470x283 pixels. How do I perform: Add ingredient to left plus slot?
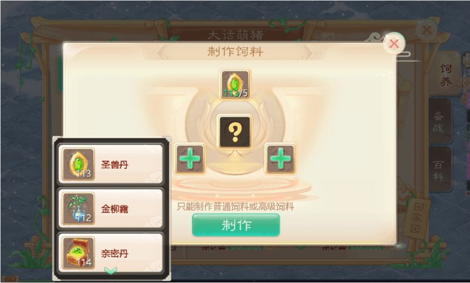click(x=190, y=158)
